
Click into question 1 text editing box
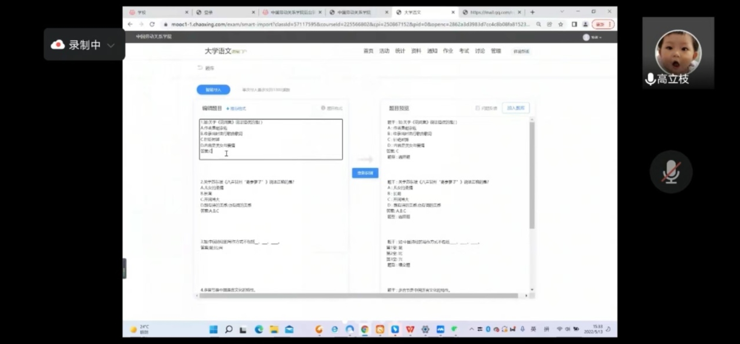[x=271, y=139]
